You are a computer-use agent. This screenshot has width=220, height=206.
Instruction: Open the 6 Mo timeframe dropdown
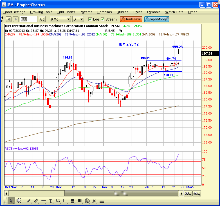(x=60, y=19)
